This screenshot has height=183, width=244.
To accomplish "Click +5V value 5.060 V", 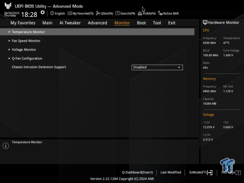I will pos(228,127).
